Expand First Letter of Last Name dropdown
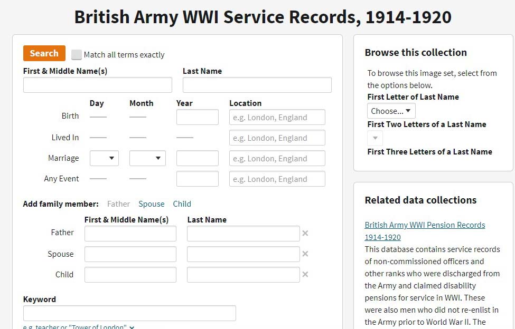Viewport: 515px width, 329px height. tap(391, 111)
